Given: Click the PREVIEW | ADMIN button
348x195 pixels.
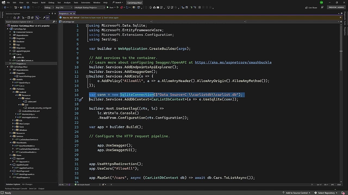Looking at the screenshot, I should [336, 7].
